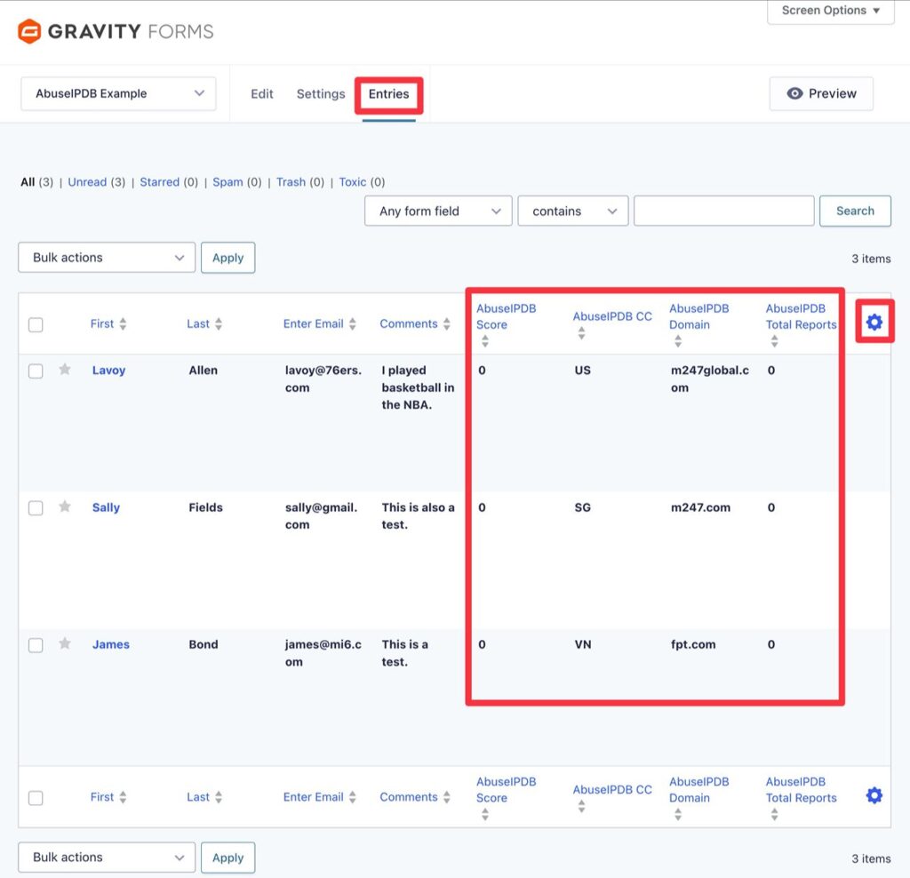Sort by AbuseIPDB Total Reports header arrows
This screenshot has width=910, height=878.
(x=774, y=341)
